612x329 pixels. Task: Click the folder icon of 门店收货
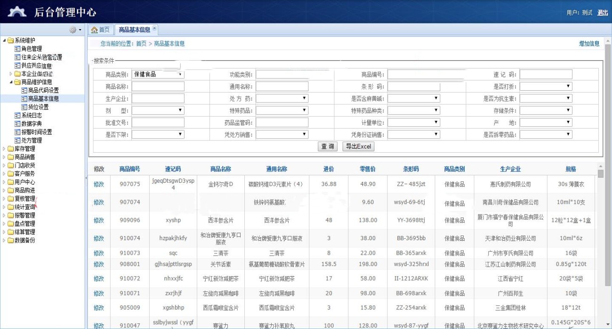[10, 165]
